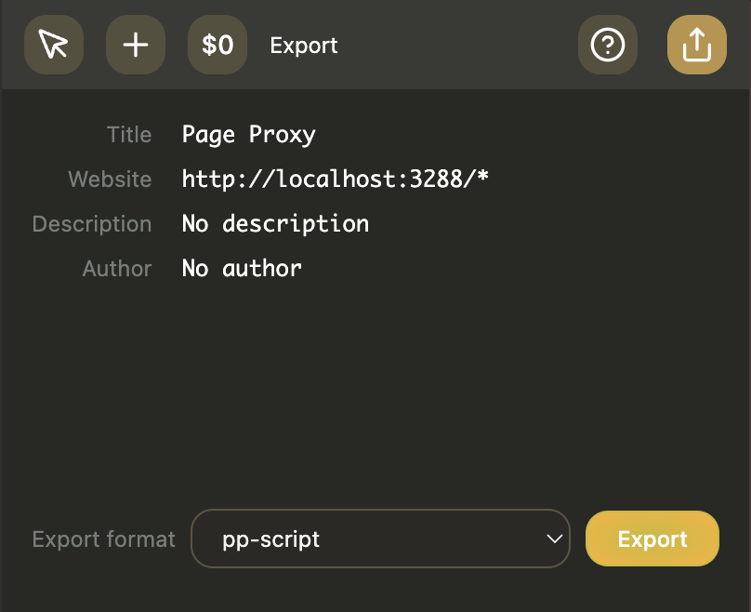Click the Title label
Viewport: 751px width, 612px height.
129,135
